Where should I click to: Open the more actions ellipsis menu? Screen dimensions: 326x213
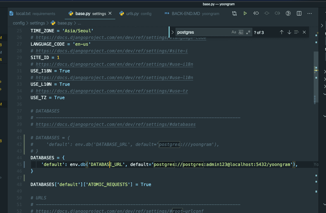tap(310, 13)
